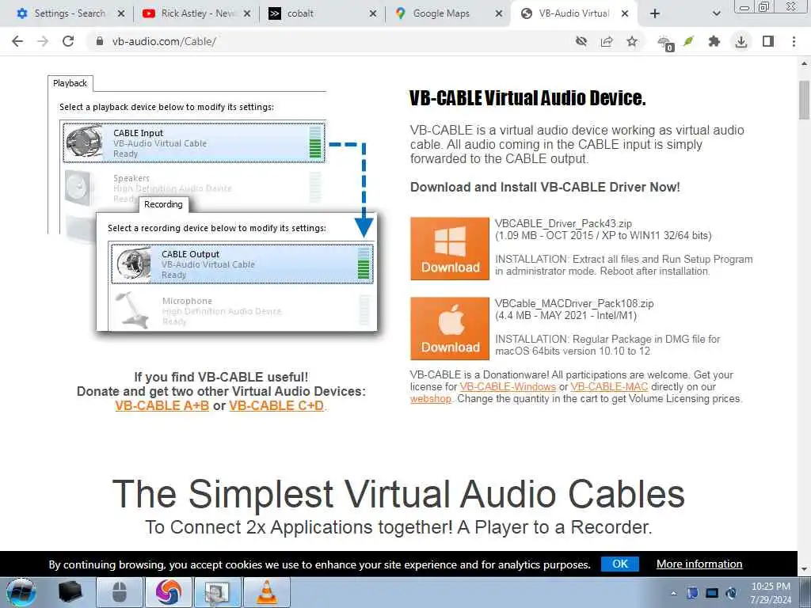811x608 pixels.
Task: Click the padlock site info icon
Action: pos(100,41)
